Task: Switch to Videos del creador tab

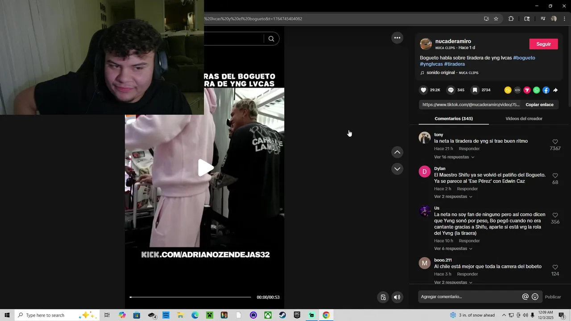Action: [524, 119]
